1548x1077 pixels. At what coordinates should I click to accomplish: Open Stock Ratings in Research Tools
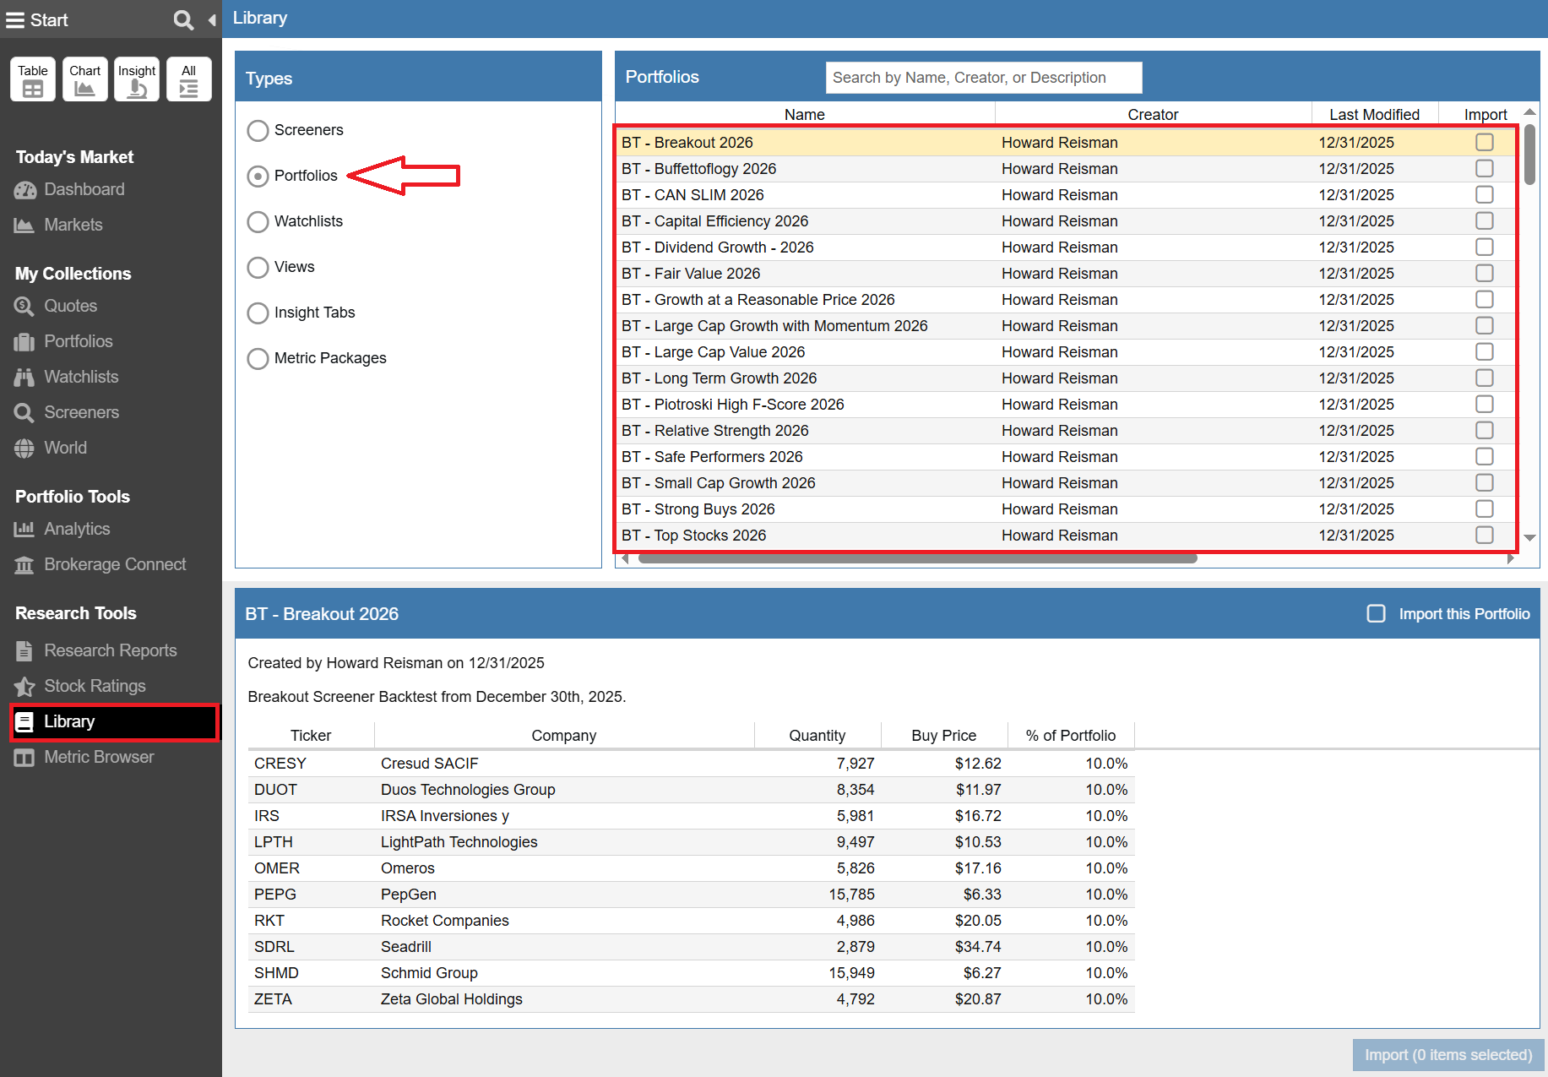pos(95,686)
